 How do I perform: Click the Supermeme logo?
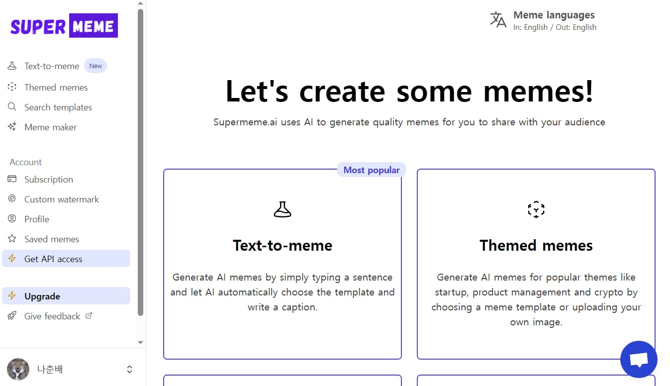pos(64,26)
